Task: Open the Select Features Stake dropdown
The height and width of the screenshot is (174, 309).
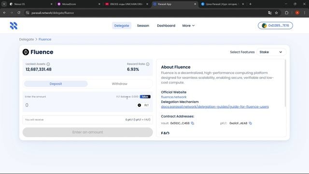Action: (x=271, y=52)
